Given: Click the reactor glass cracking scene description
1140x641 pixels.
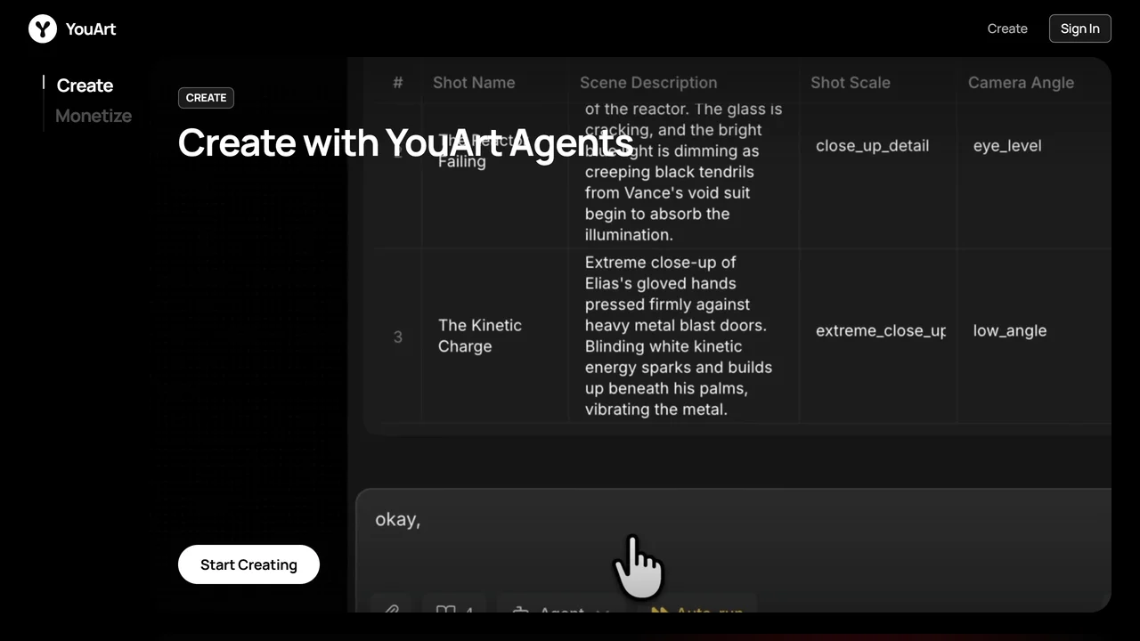Looking at the screenshot, I should click(x=683, y=172).
